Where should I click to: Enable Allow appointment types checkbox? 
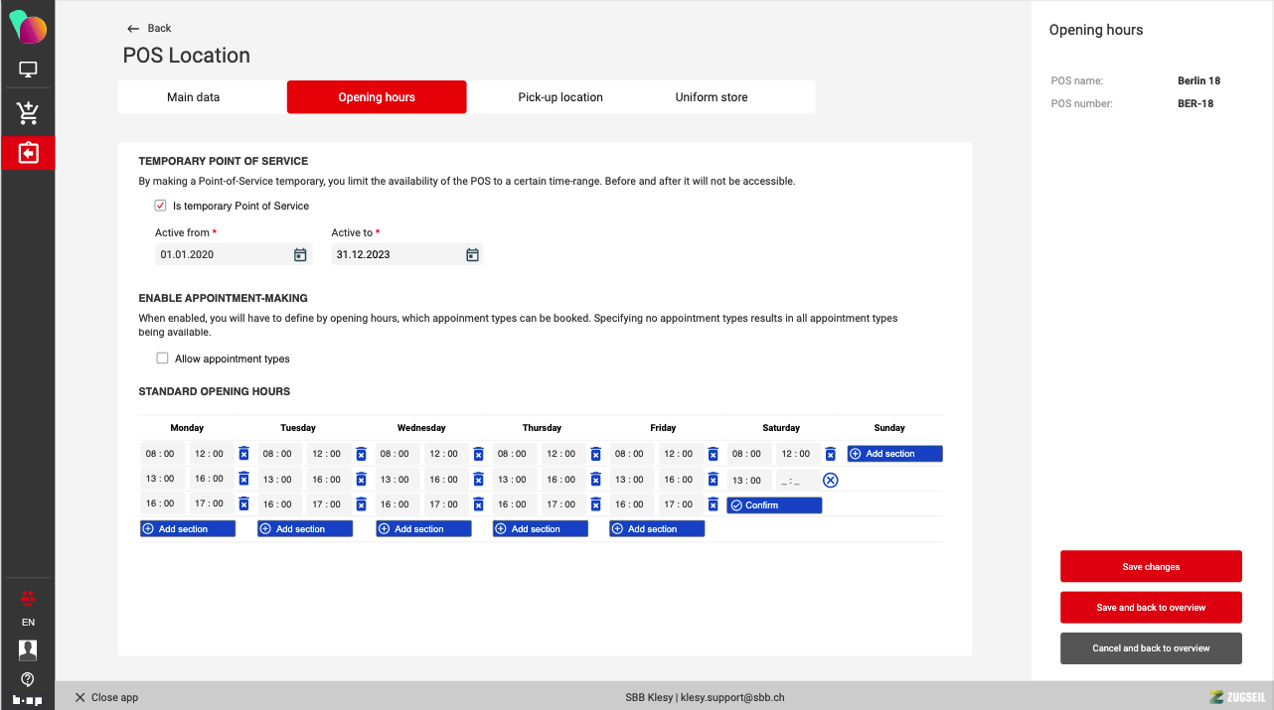tap(163, 358)
